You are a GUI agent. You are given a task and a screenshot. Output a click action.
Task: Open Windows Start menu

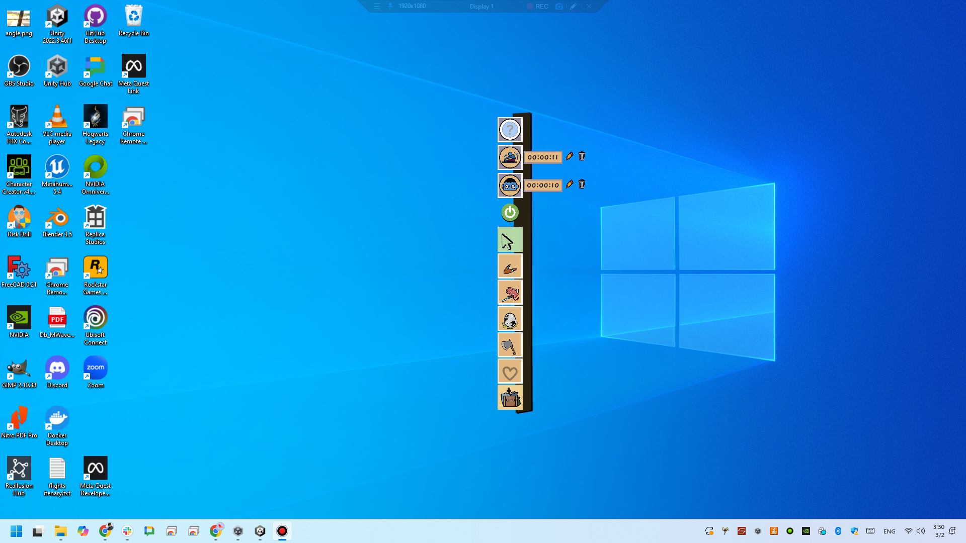click(16, 531)
